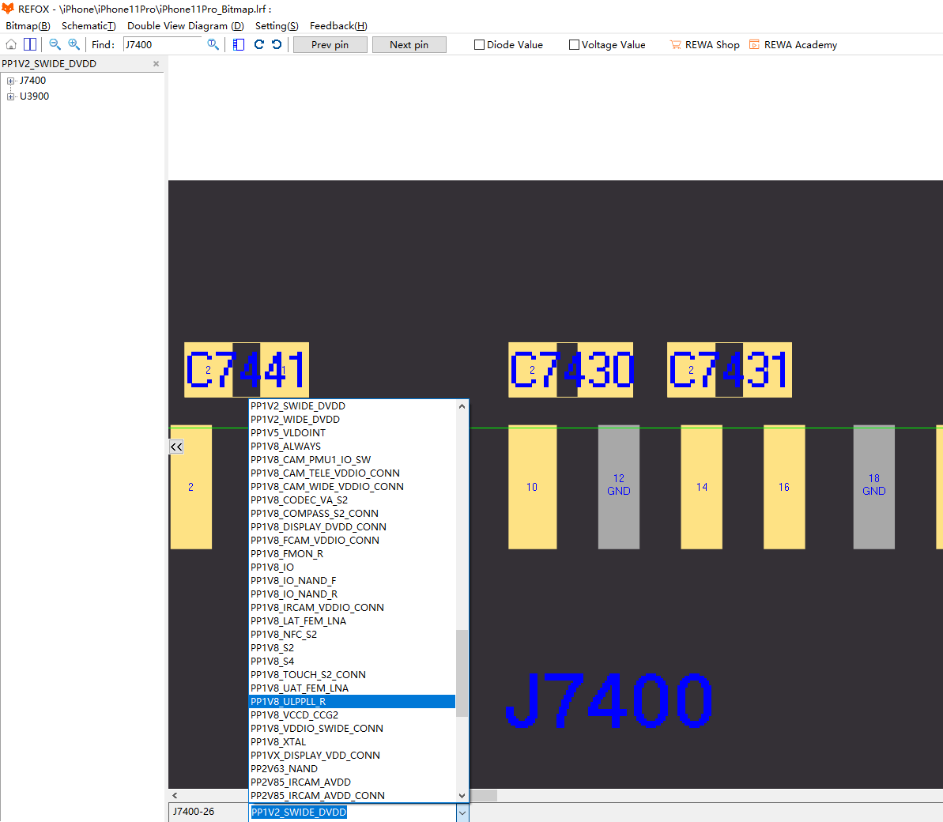943x822 pixels.
Task: Open the Schematic menu
Action: (x=89, y=26)
